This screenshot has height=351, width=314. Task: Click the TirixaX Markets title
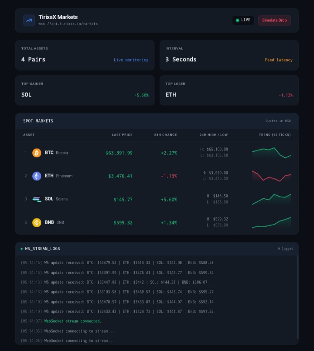pos(58,17)
